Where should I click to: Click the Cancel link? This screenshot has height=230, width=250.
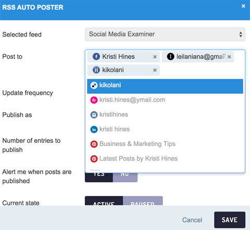point(192,220)
